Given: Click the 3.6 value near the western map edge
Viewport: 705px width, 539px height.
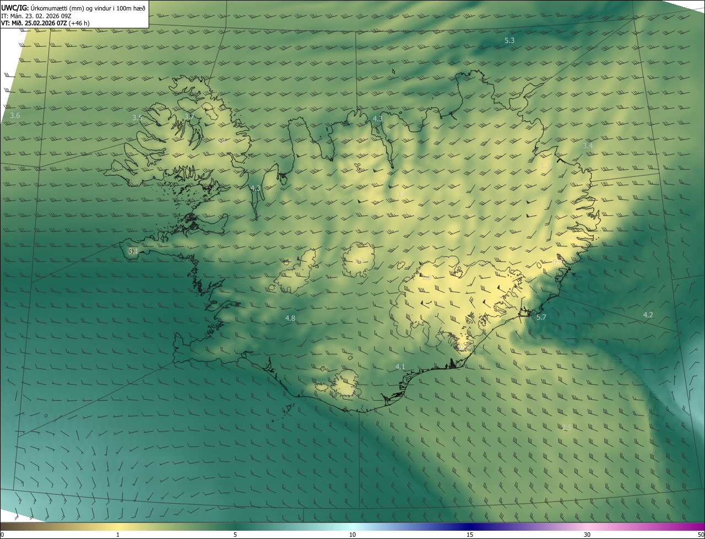Looking at the screenshot, I should click(x=15, y=115).
